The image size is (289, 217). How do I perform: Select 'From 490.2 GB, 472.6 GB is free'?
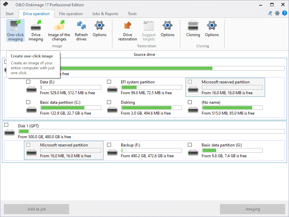tap(147, 156)
